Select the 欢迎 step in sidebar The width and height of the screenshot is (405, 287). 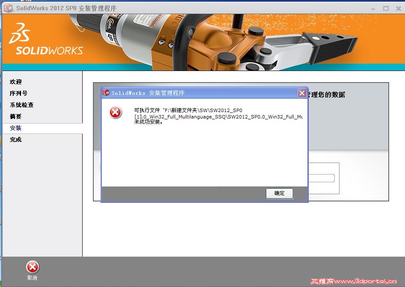16,82
